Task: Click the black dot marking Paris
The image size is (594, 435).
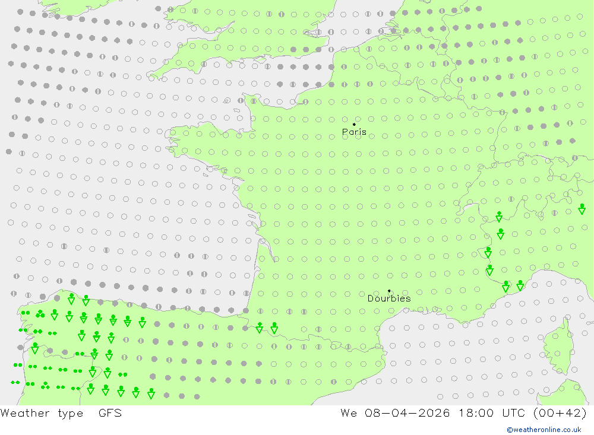Action: point(354,124)
